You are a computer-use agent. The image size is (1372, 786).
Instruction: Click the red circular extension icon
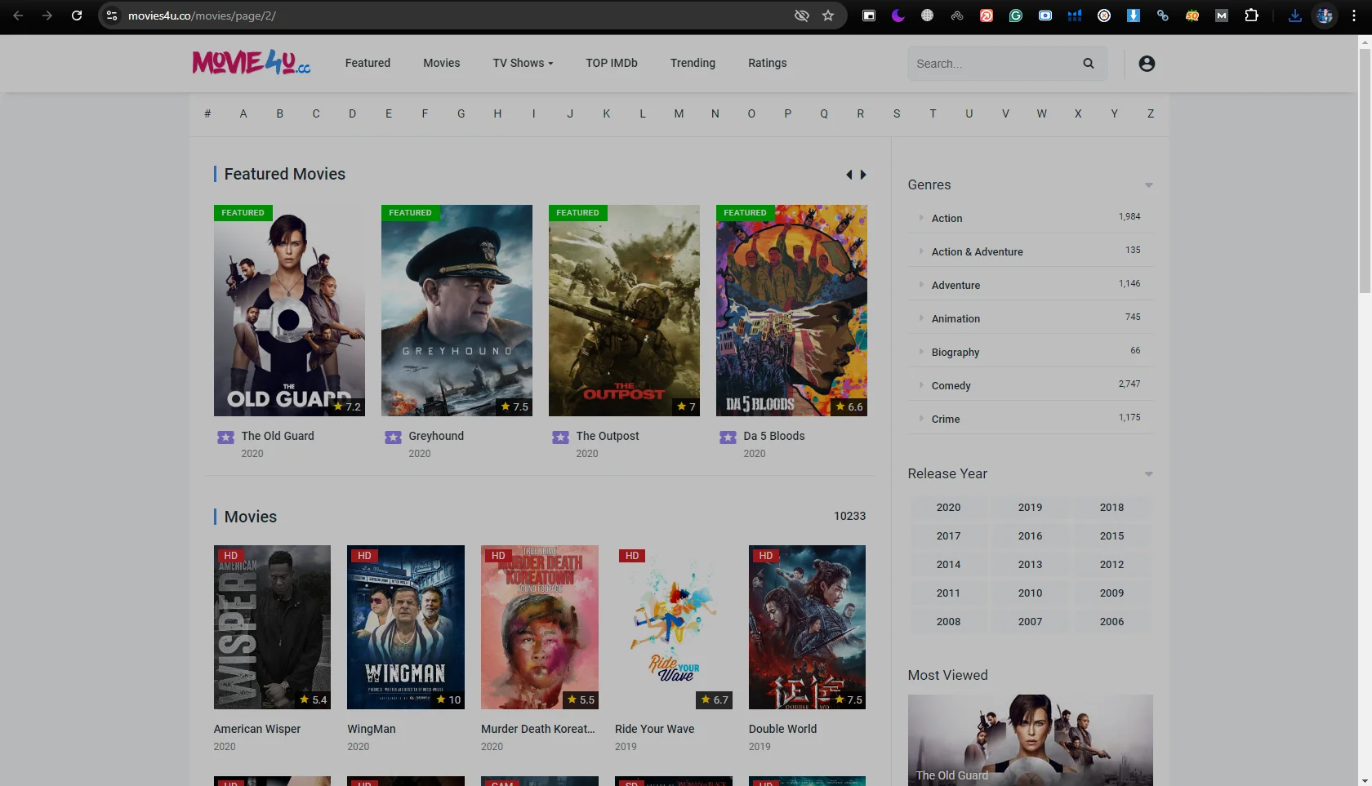[987, 16]
